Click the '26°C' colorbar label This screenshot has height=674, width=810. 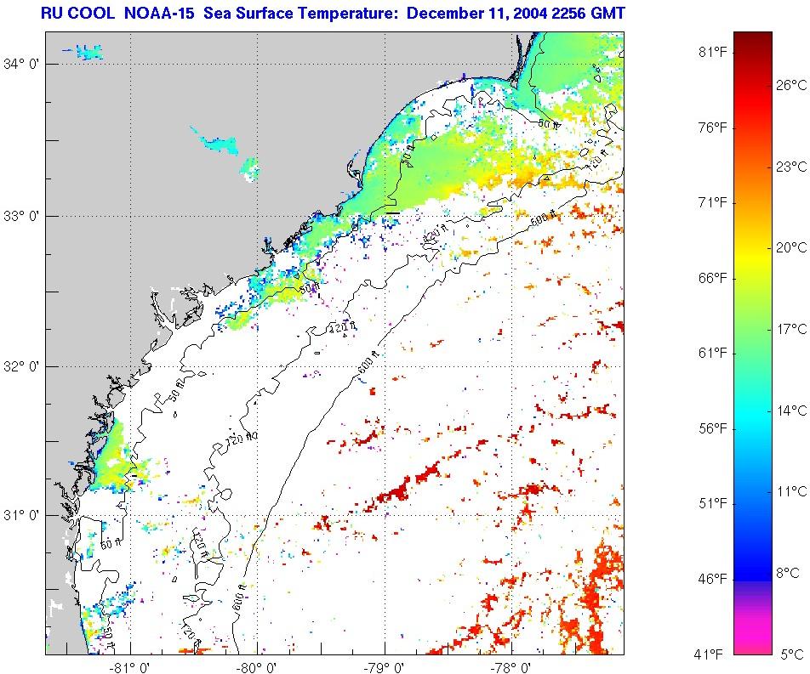pos(791,86)
